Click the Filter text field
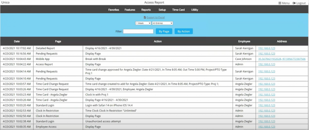 138,31
